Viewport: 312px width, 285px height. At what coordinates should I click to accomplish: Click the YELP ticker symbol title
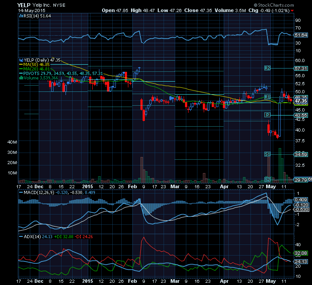(24, 5)
